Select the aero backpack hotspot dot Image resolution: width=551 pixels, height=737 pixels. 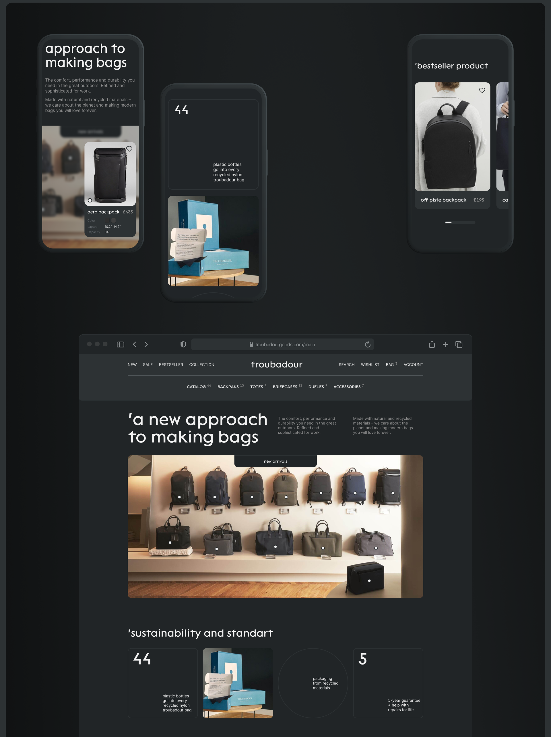pyautogui.click(x=90, y=200)
